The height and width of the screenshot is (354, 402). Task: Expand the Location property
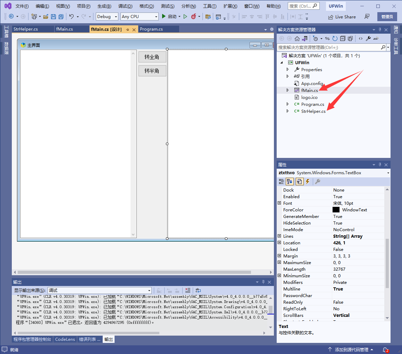click(279, 242)
